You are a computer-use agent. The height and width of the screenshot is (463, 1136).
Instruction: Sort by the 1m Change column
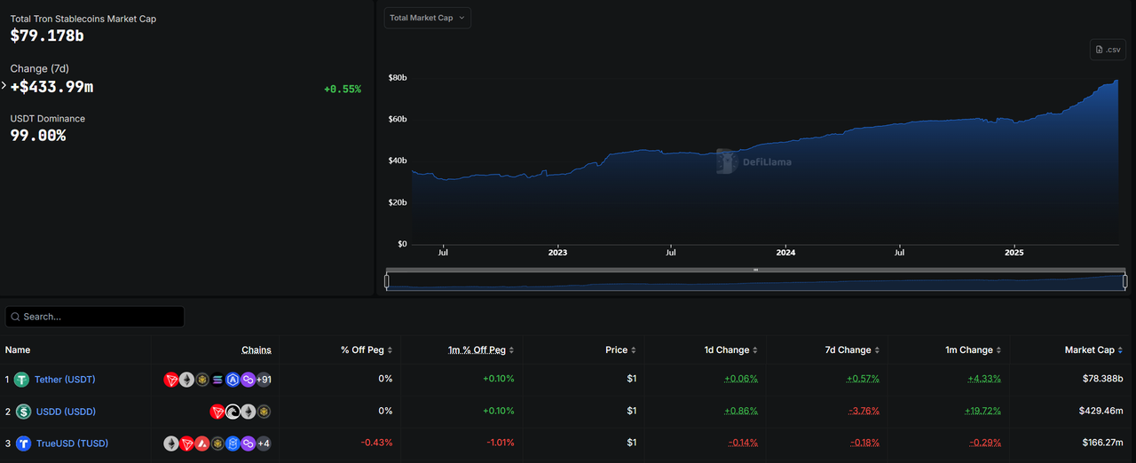(974, 350)
